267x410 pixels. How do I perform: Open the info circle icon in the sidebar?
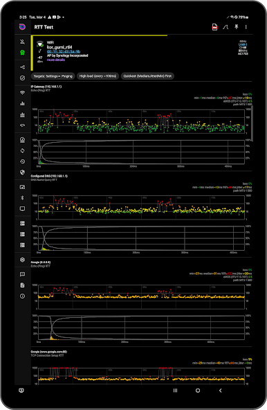coord(22,296)
